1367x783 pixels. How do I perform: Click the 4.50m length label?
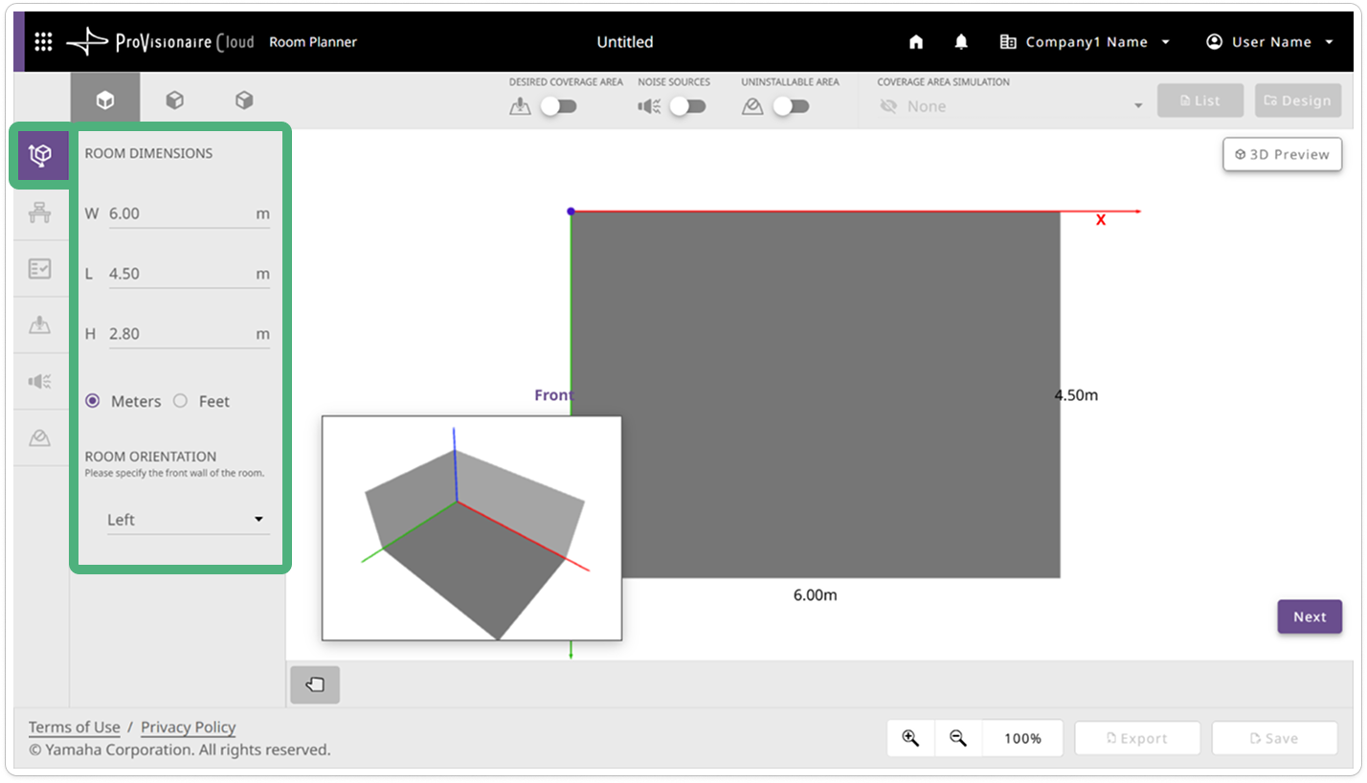click(x=1076, y=394)
